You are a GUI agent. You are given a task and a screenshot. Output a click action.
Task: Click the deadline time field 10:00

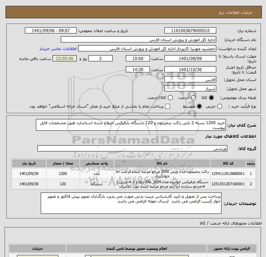(138, 58)
